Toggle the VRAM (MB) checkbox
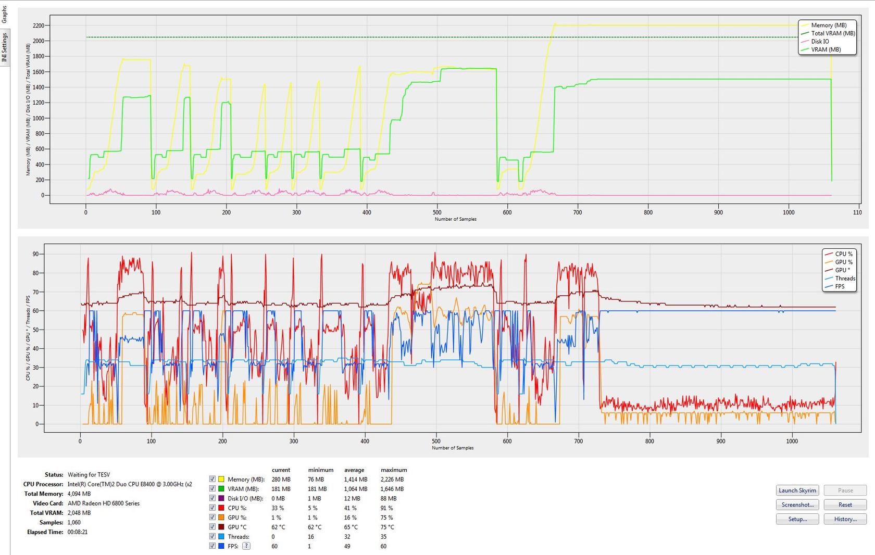Viewport: 875px width, 555px height. pos(213,489)
